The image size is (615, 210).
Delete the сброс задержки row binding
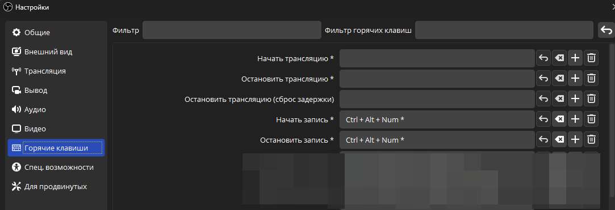pos(591,99)
